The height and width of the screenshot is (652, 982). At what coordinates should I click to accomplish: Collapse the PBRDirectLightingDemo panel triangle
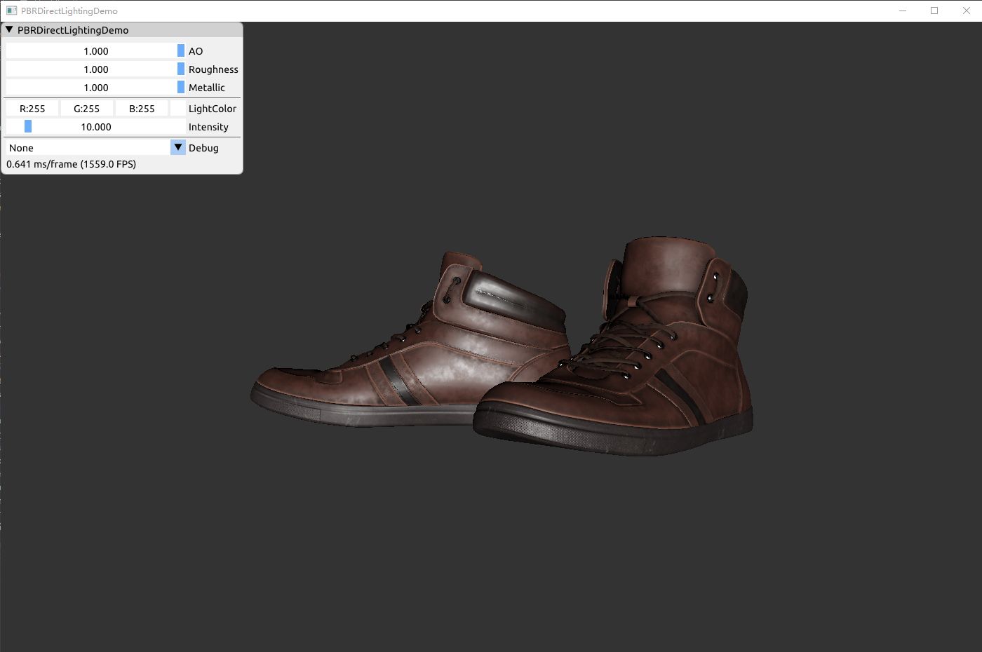(x=10, y=30)
